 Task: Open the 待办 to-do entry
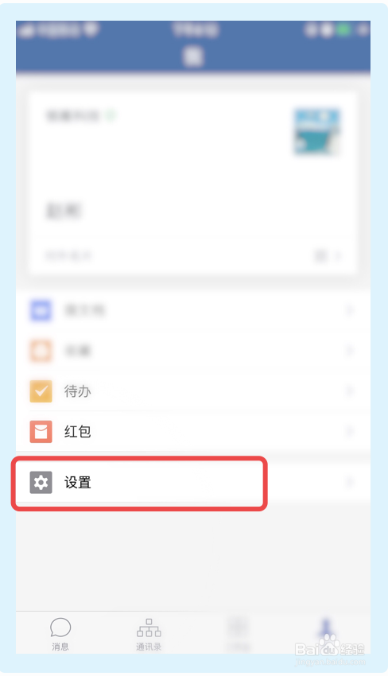pyautogui.click(x=193, y=391)
